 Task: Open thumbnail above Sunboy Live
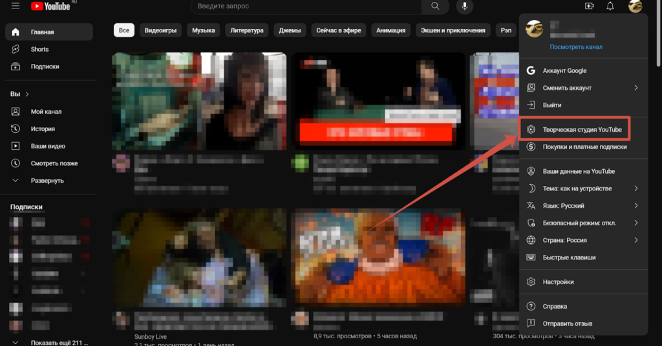pos(199,258)
